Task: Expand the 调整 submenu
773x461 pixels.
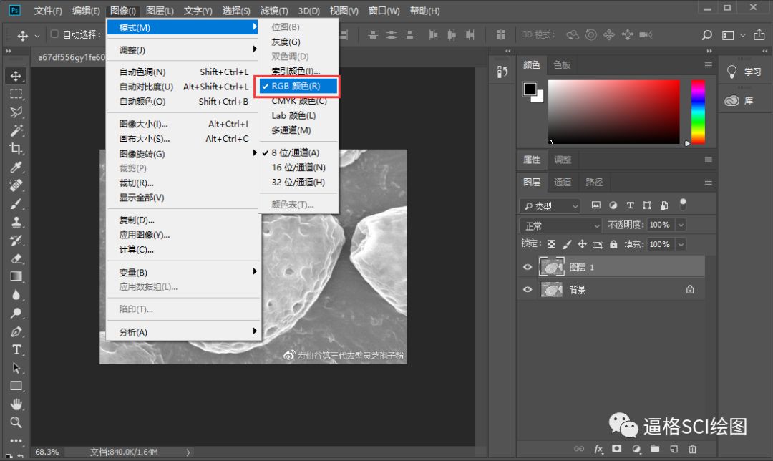Action: (x=183, y=50)
